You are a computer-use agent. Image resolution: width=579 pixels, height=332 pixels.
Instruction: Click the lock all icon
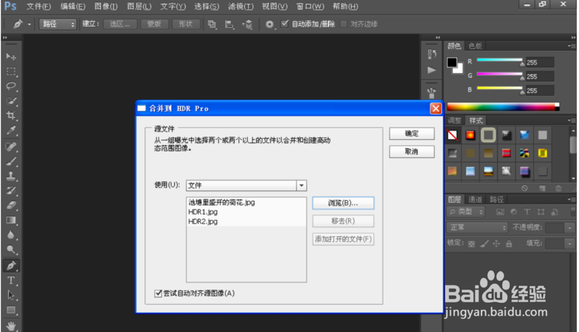coord(509,243)
